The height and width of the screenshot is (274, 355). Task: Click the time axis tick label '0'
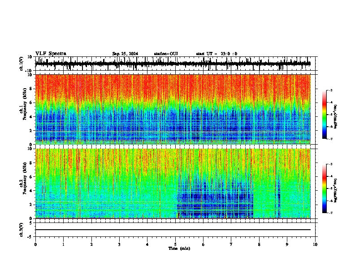click(35, 244)
